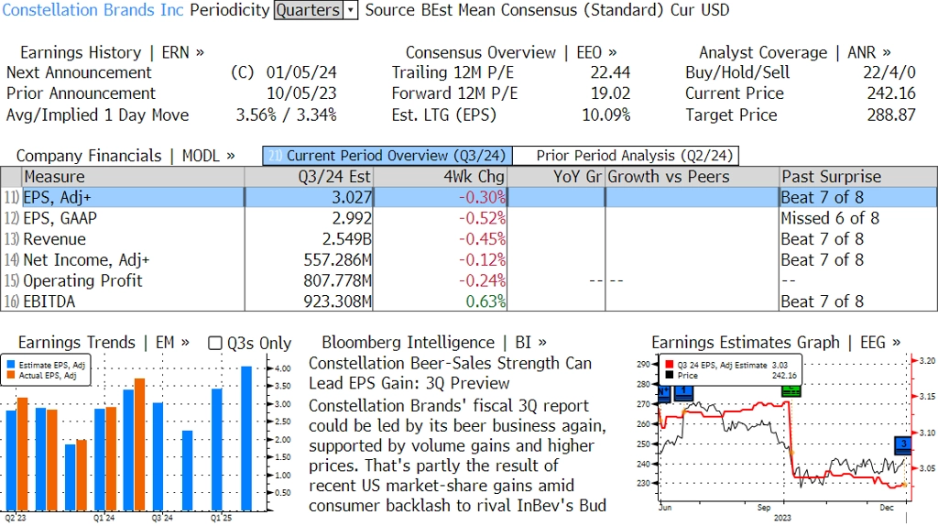Select the Quarters periodicity field

tap(309, 10)
